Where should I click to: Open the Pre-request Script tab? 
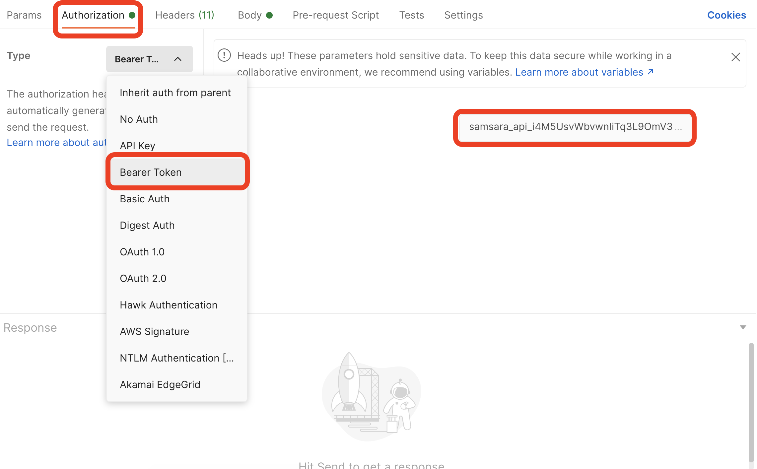[335, 15]
